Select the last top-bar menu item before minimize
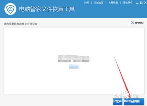The width and height of the screenshot is (147, 106). [x=128, y=3]
